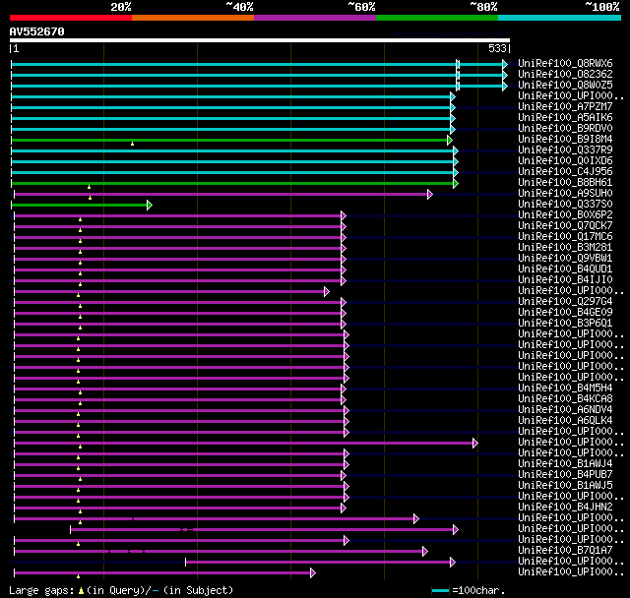Click the green ~80% legend color segment

(437, 18)
